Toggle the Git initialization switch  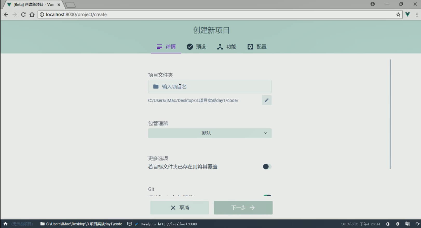tap(267, 195)
